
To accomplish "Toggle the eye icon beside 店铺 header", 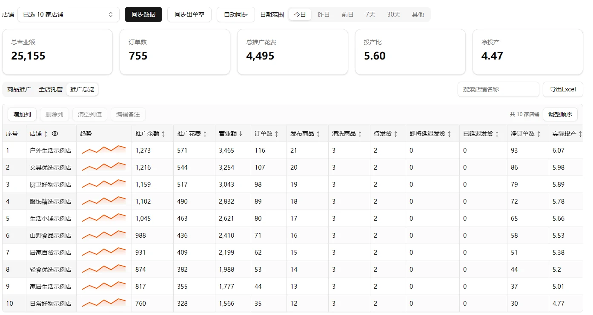I will pos(55,133).
